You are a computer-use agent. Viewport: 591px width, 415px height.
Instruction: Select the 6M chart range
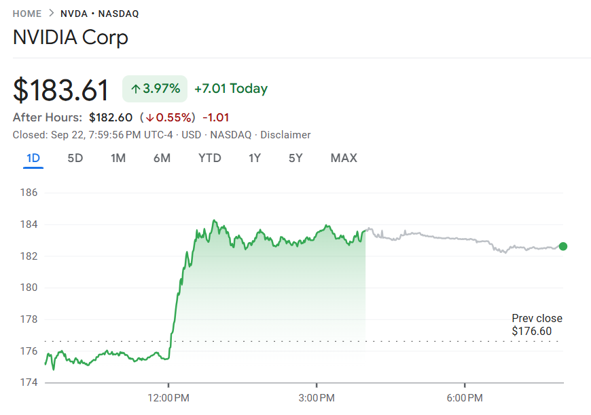tap(162, 158)
